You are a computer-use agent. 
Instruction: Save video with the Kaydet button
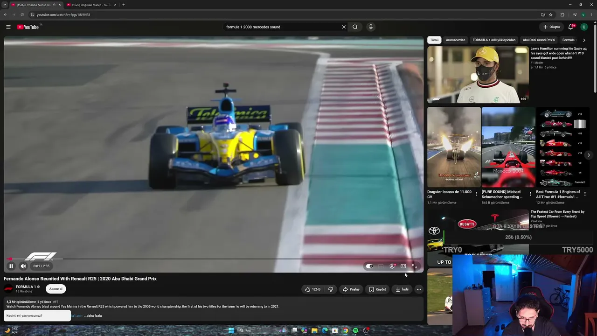[x=377, y=289]
